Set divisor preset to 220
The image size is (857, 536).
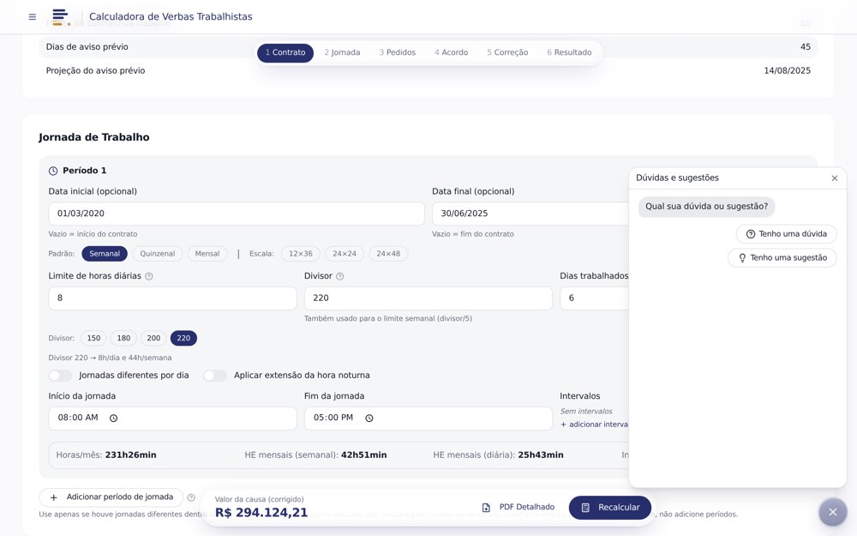(183, 339)
